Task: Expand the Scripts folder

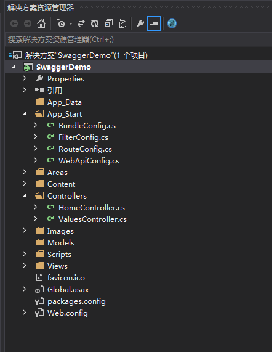Action: (24, 254)
